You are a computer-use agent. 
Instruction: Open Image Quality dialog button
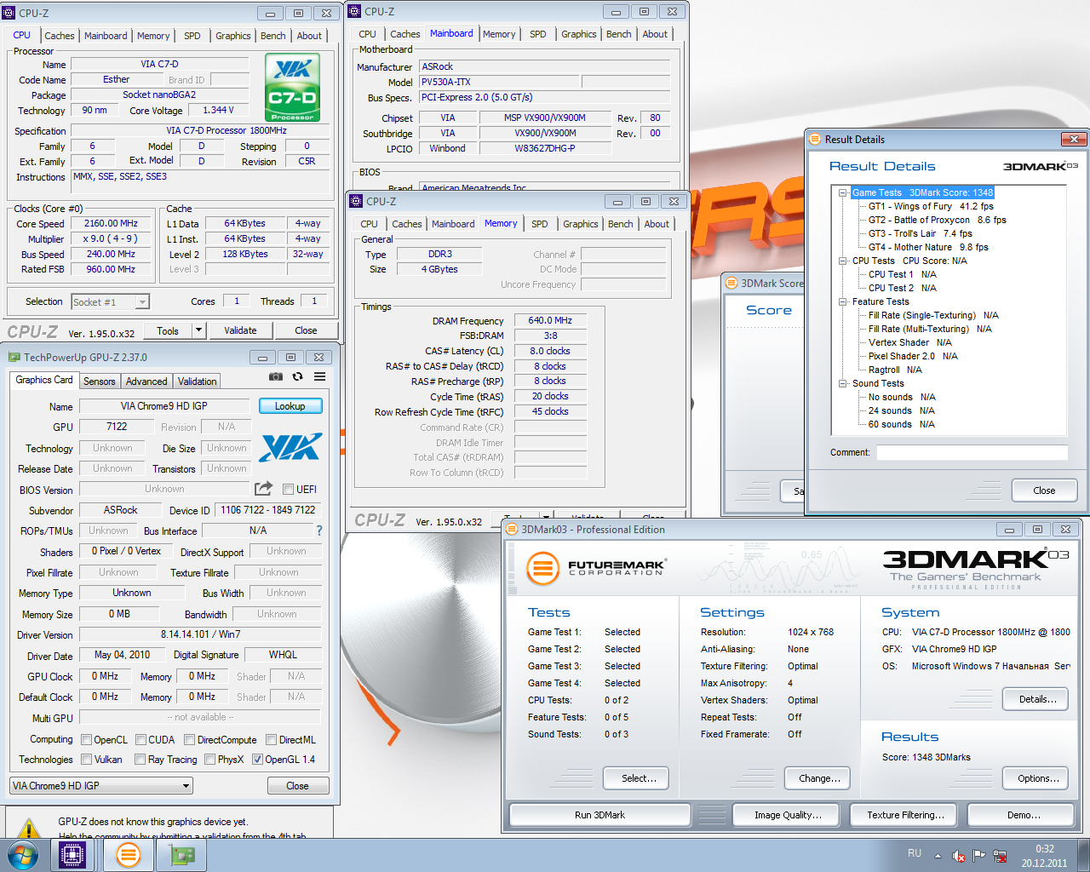coord(789,815)
